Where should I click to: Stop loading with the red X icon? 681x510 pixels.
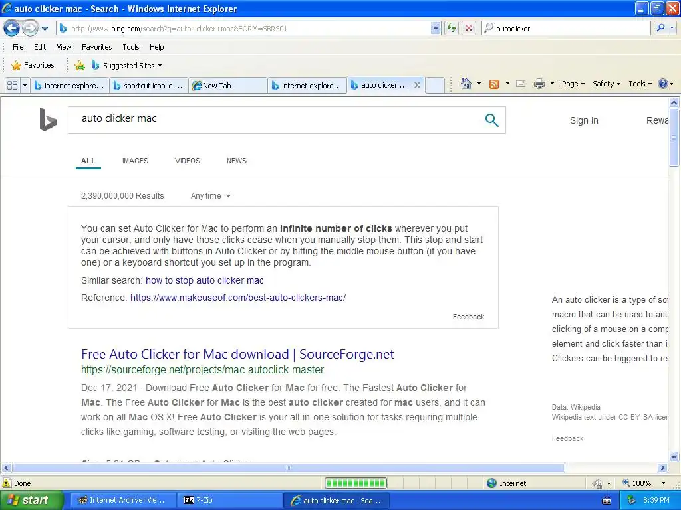coord(469,29)
